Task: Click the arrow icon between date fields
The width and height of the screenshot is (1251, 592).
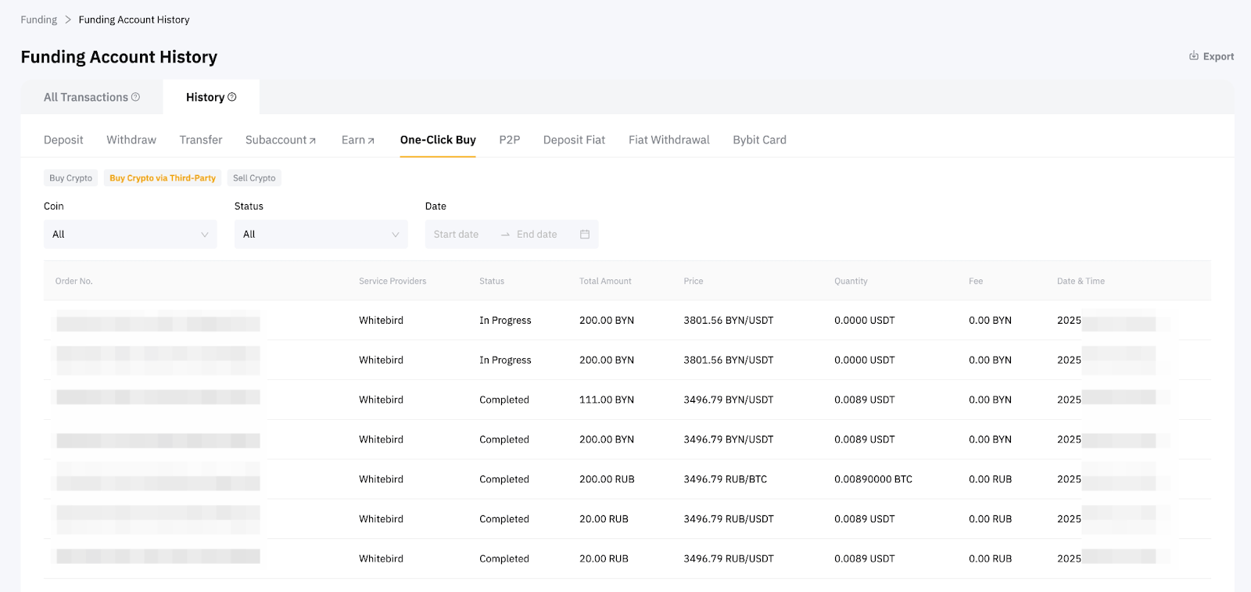Action: (505, 235)
